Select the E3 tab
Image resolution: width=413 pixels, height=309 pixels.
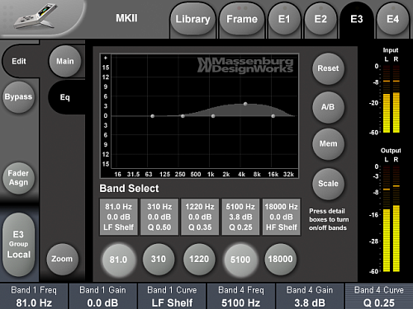[357, 19]
